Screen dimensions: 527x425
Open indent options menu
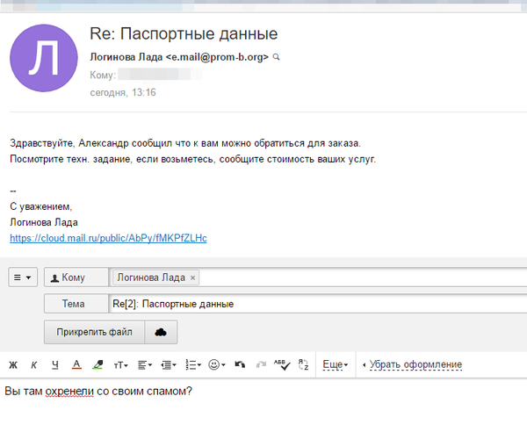tap(169, 364)
